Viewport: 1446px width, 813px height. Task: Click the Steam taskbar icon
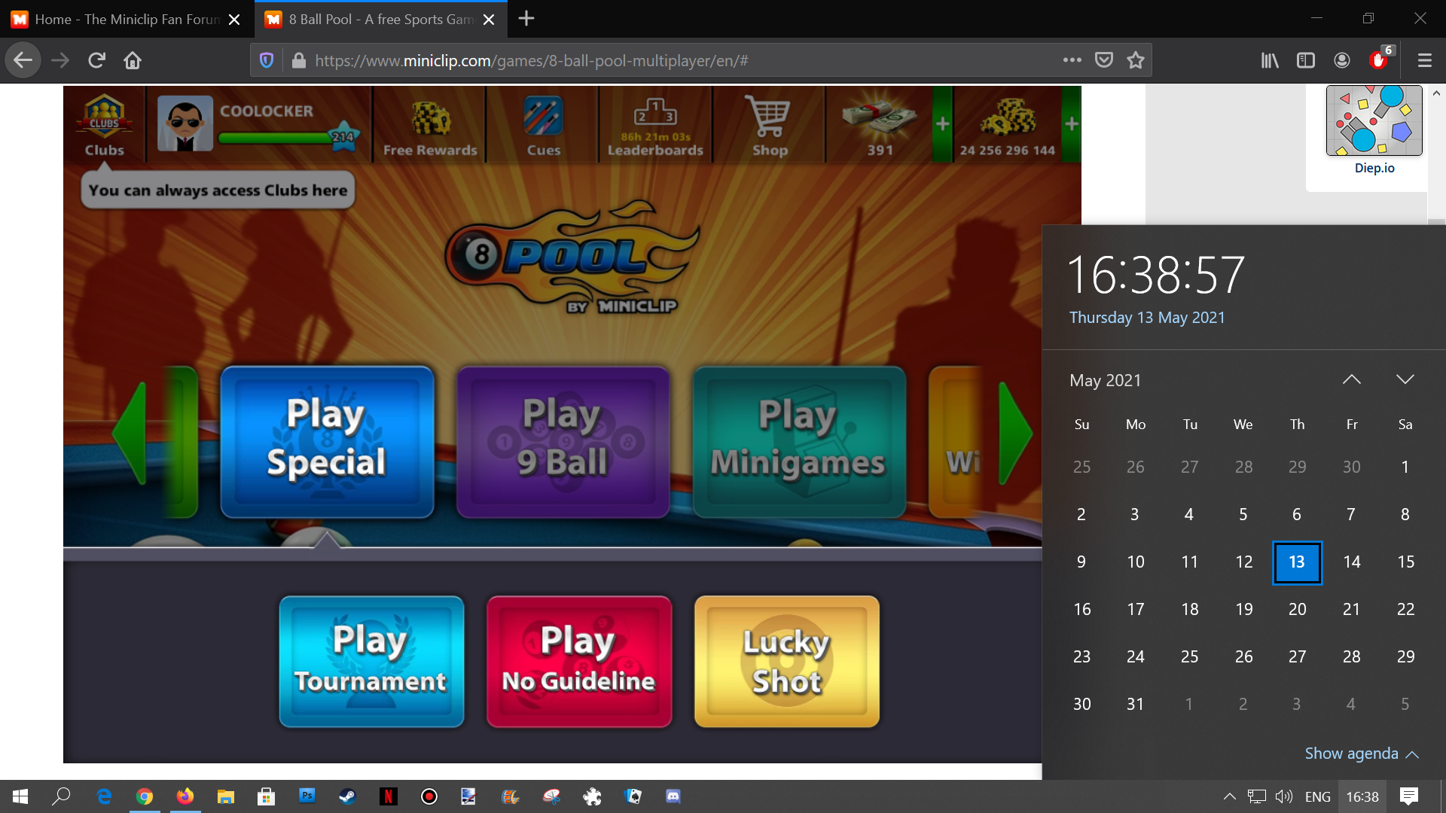pyautogui.click(x=347, y=796)
